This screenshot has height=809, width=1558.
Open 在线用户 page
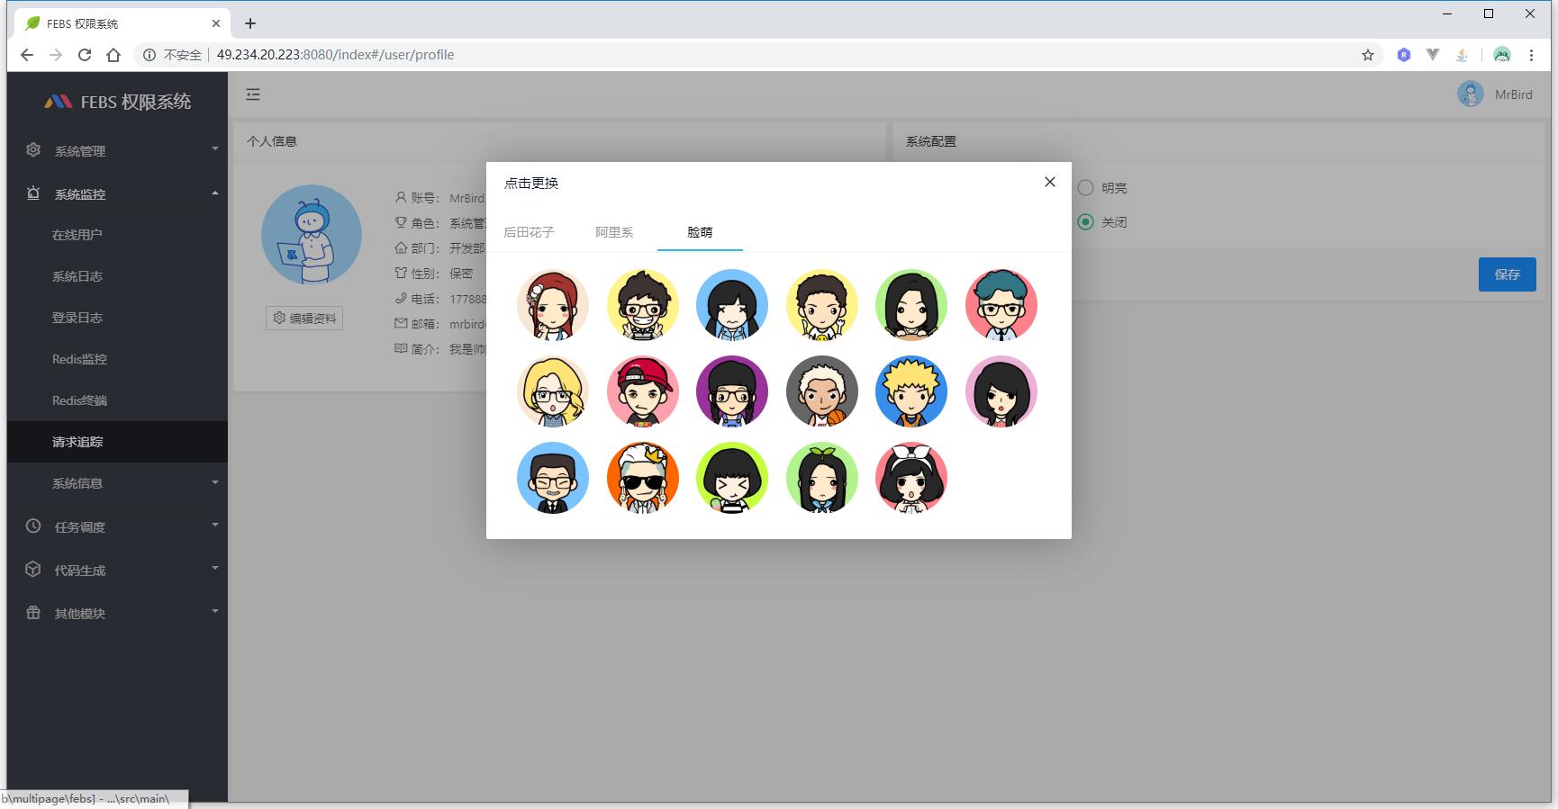click(x=118, y=235)
